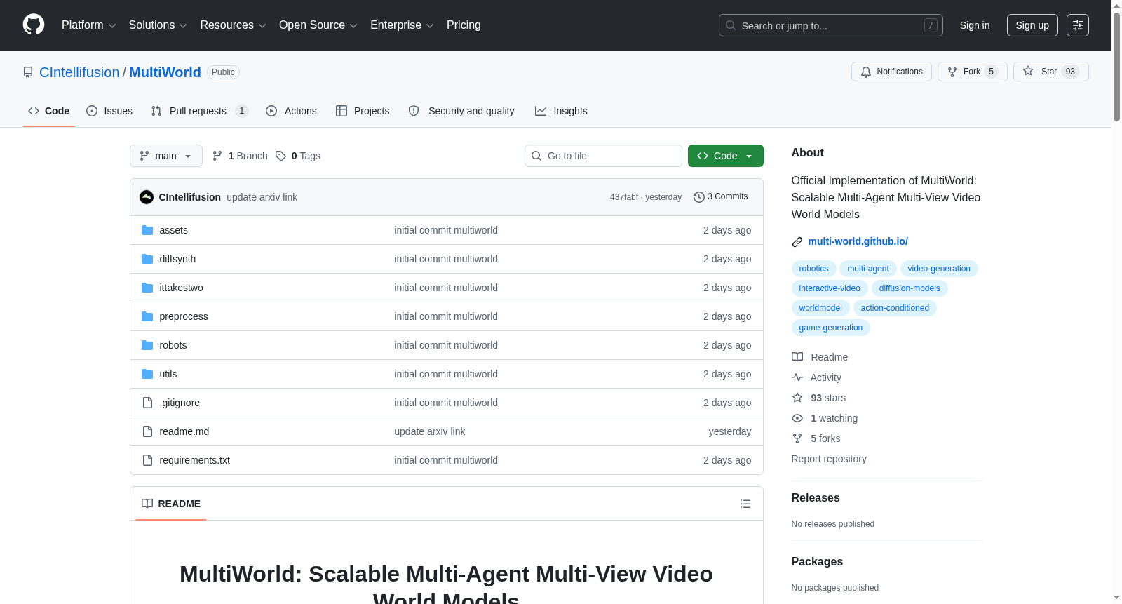Open the multi-world.github.io link

858,241
